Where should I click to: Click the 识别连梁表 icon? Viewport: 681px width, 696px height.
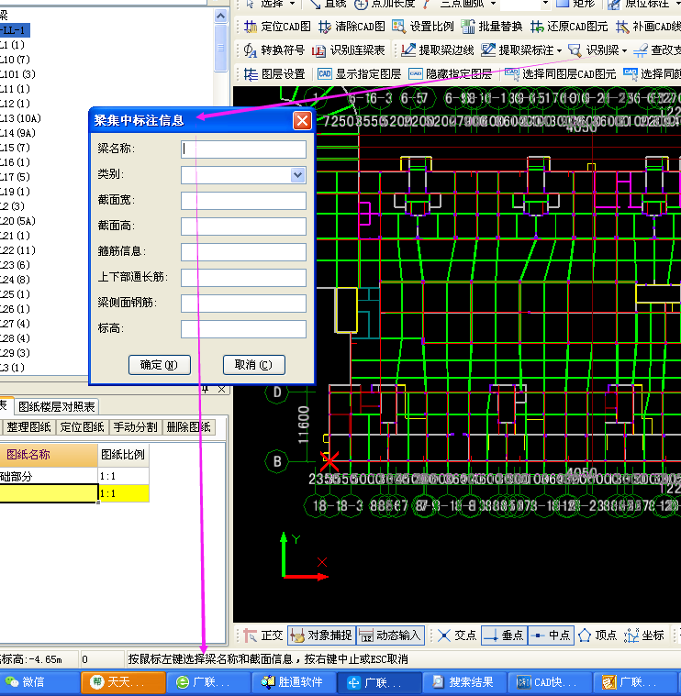318,50
